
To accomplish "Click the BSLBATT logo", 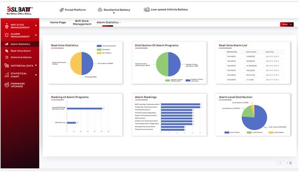I will (20, 11).
